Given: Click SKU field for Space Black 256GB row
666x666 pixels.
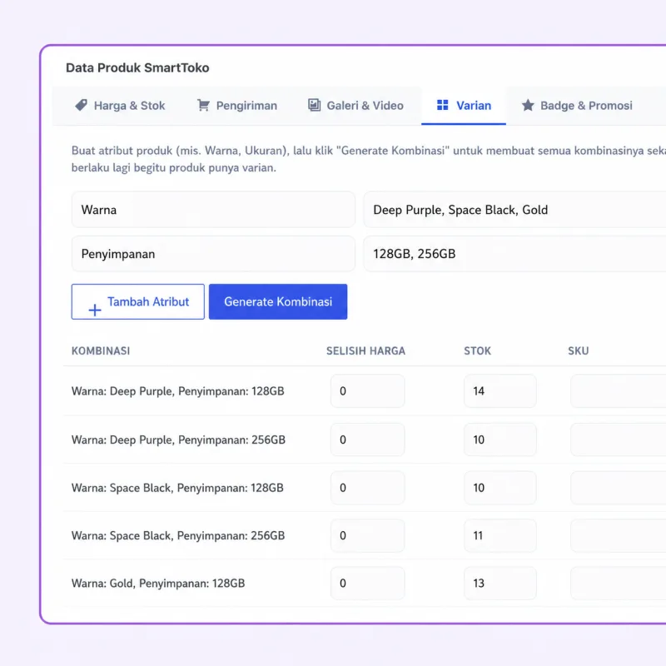Looking at the screenshot, I should pyautogui.click(x=618, y=535).
